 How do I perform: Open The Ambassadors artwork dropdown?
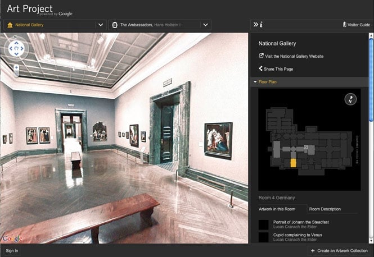(x=160, y=25)
